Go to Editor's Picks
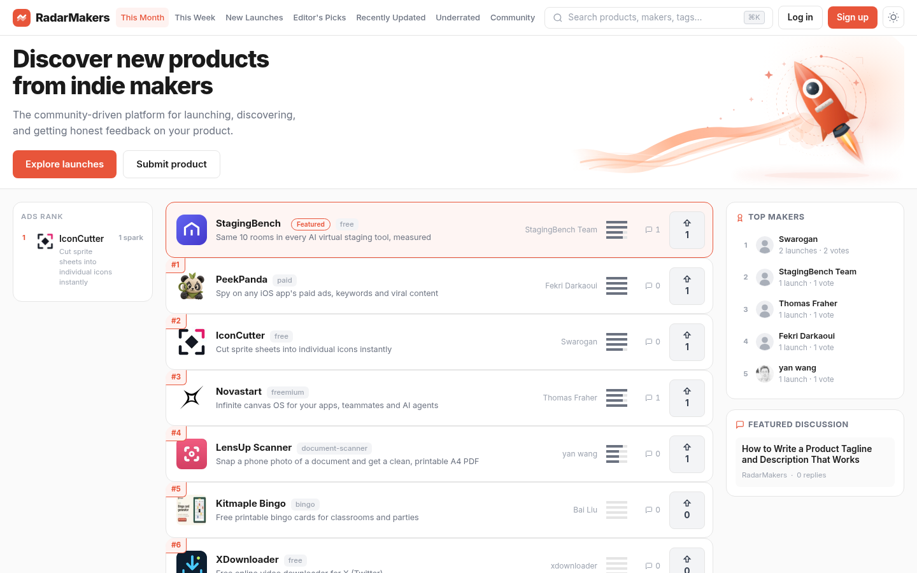 [x=320, y=18]
